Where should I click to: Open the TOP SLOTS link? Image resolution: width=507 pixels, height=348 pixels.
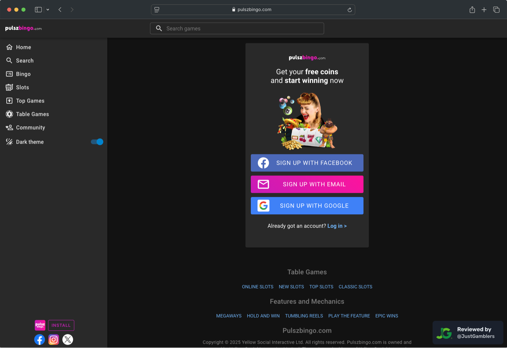point(321,287)
